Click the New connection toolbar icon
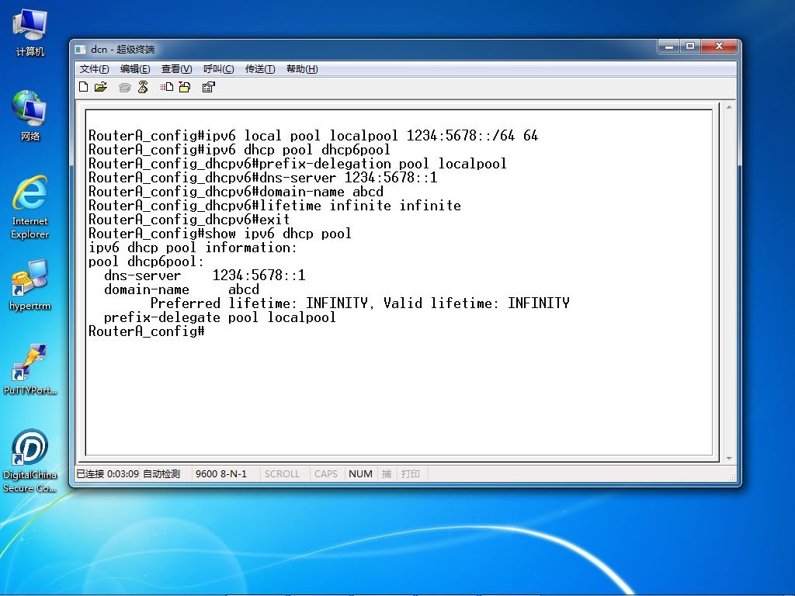795x596 pixels. 84,87
